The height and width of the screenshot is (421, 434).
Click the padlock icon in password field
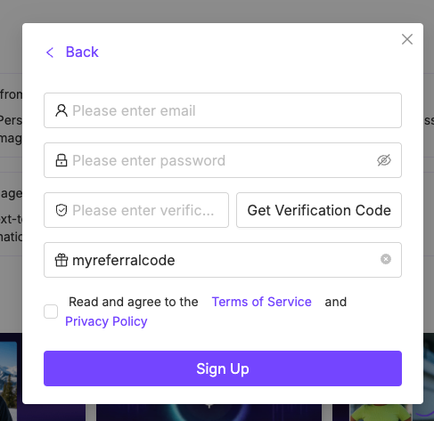click(61, 160)
